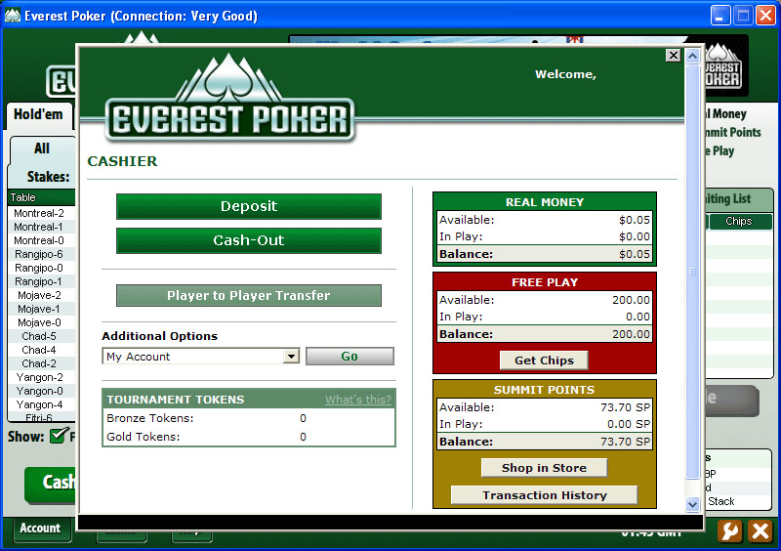Click the Everest Poker logo in Cashier

[x=229, y=99]
